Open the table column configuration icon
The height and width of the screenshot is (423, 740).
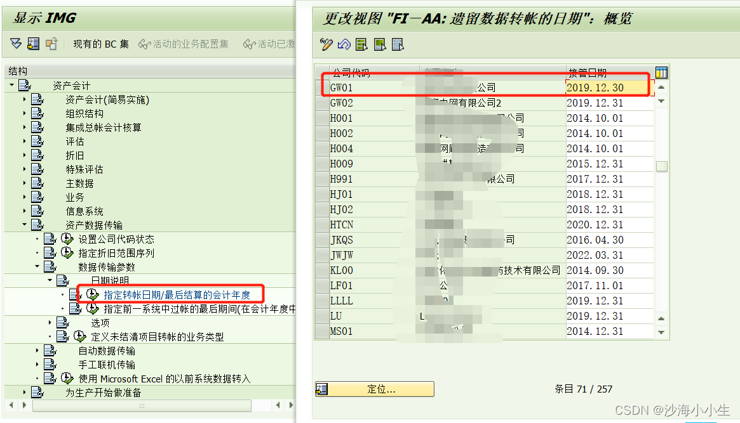pyautogui.click(x=662, y=72)
